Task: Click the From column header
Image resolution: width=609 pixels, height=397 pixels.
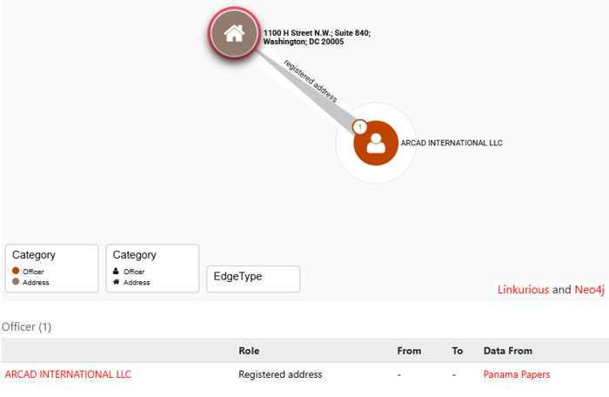Action: pos(409,351)
